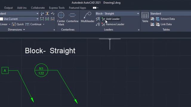The image size is (191, 107).
Task: Click the Link Data icon
Action: (158, 24)
